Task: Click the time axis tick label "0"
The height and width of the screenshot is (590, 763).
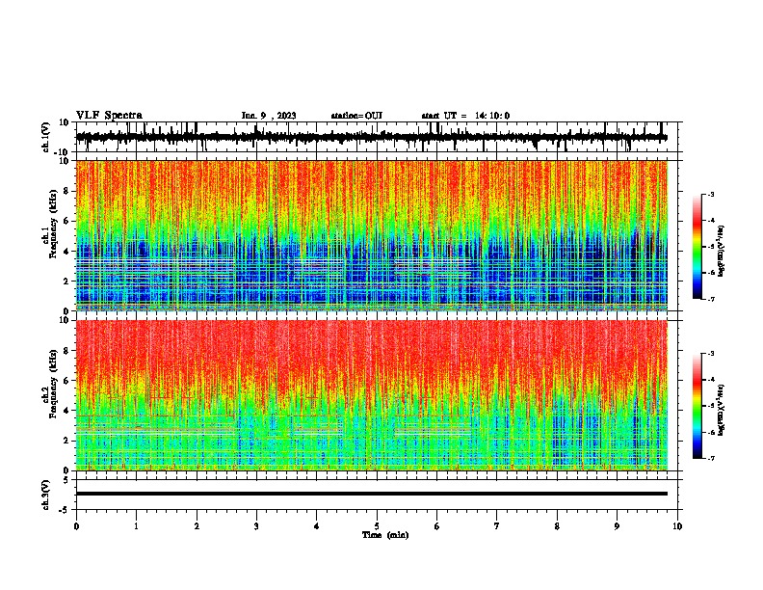Action: 76,526
